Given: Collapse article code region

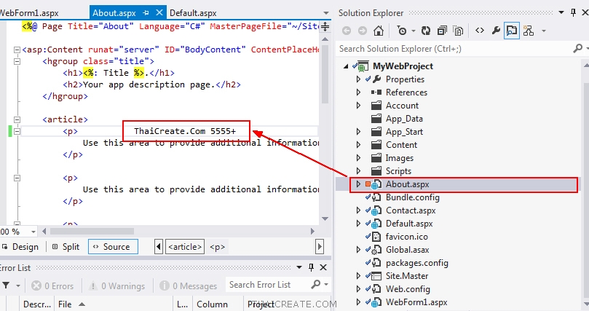Looking at the screenshot, I should [17, 119].
